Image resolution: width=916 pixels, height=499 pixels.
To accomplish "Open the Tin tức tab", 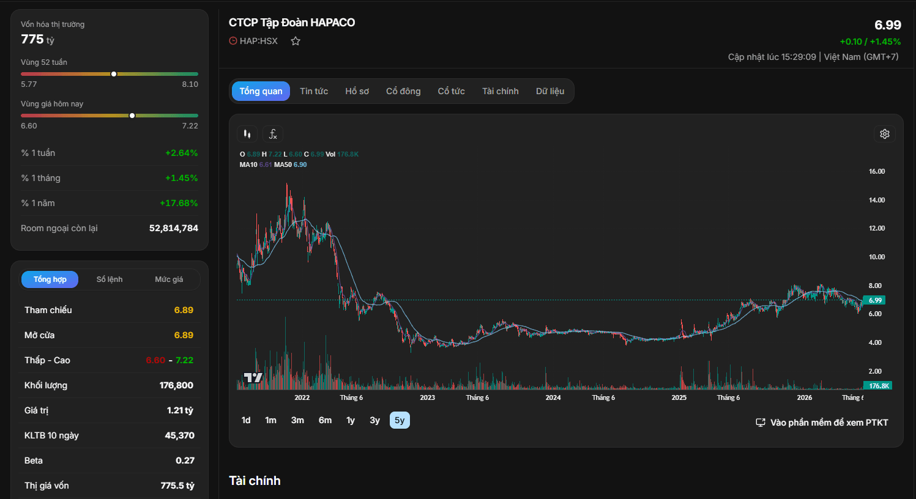I will 314,91.
